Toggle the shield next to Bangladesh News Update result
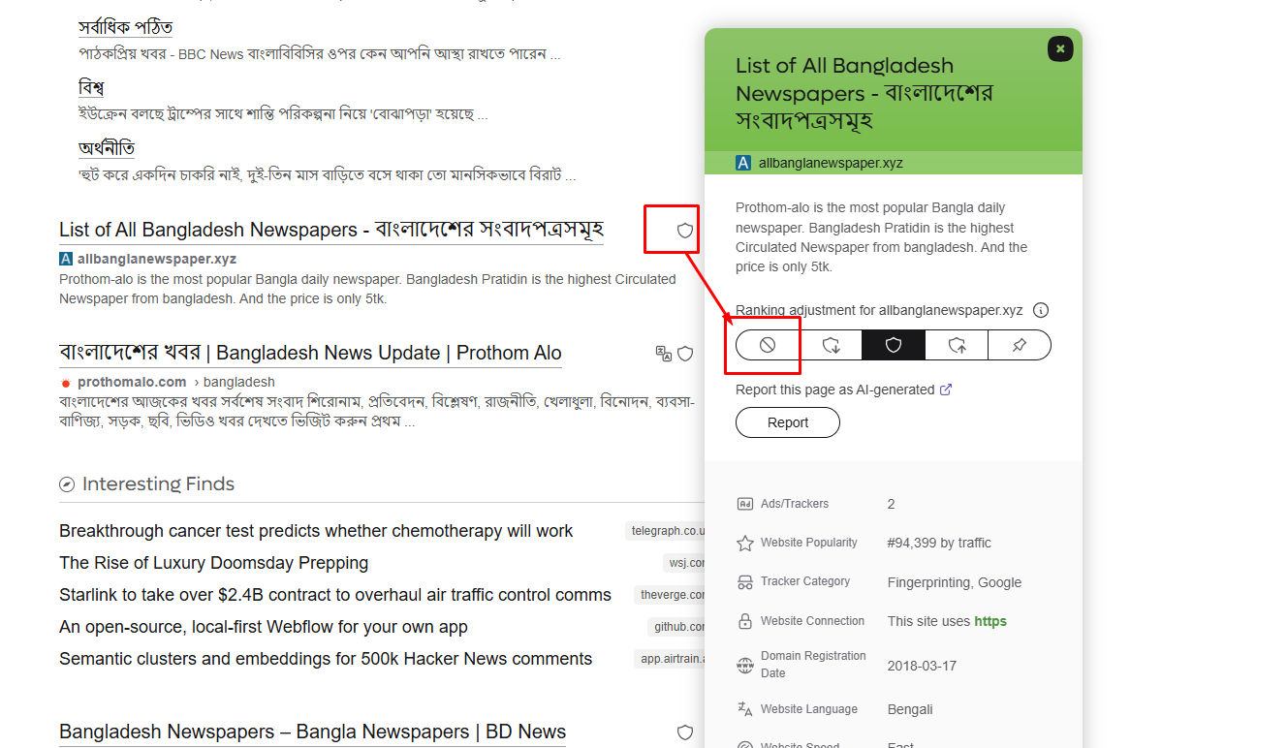The image size is (1288, 748). [x=685, y=354]
